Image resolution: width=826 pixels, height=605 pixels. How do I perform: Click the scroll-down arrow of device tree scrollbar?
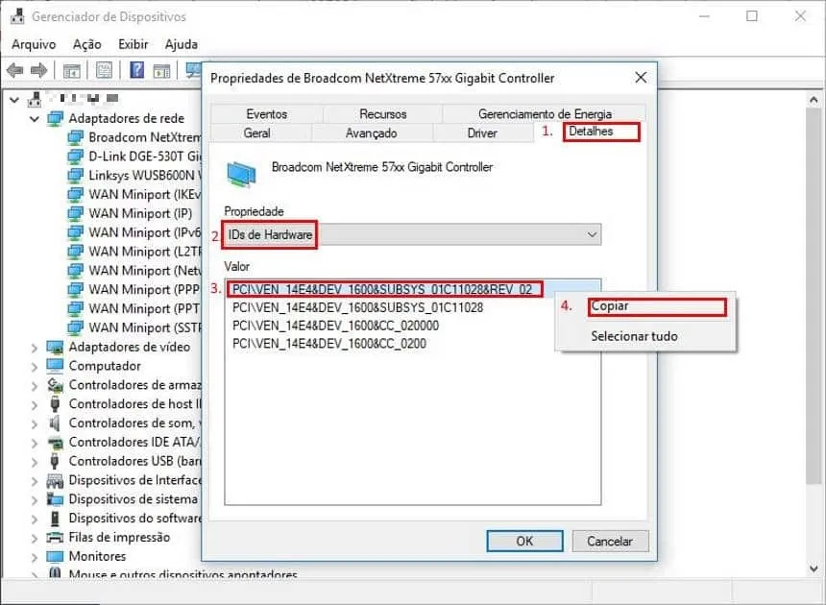(x=814, y=569)
